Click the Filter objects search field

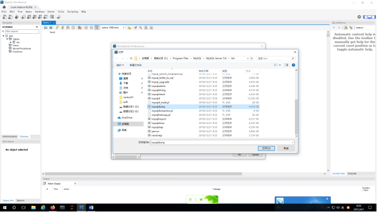22,32
